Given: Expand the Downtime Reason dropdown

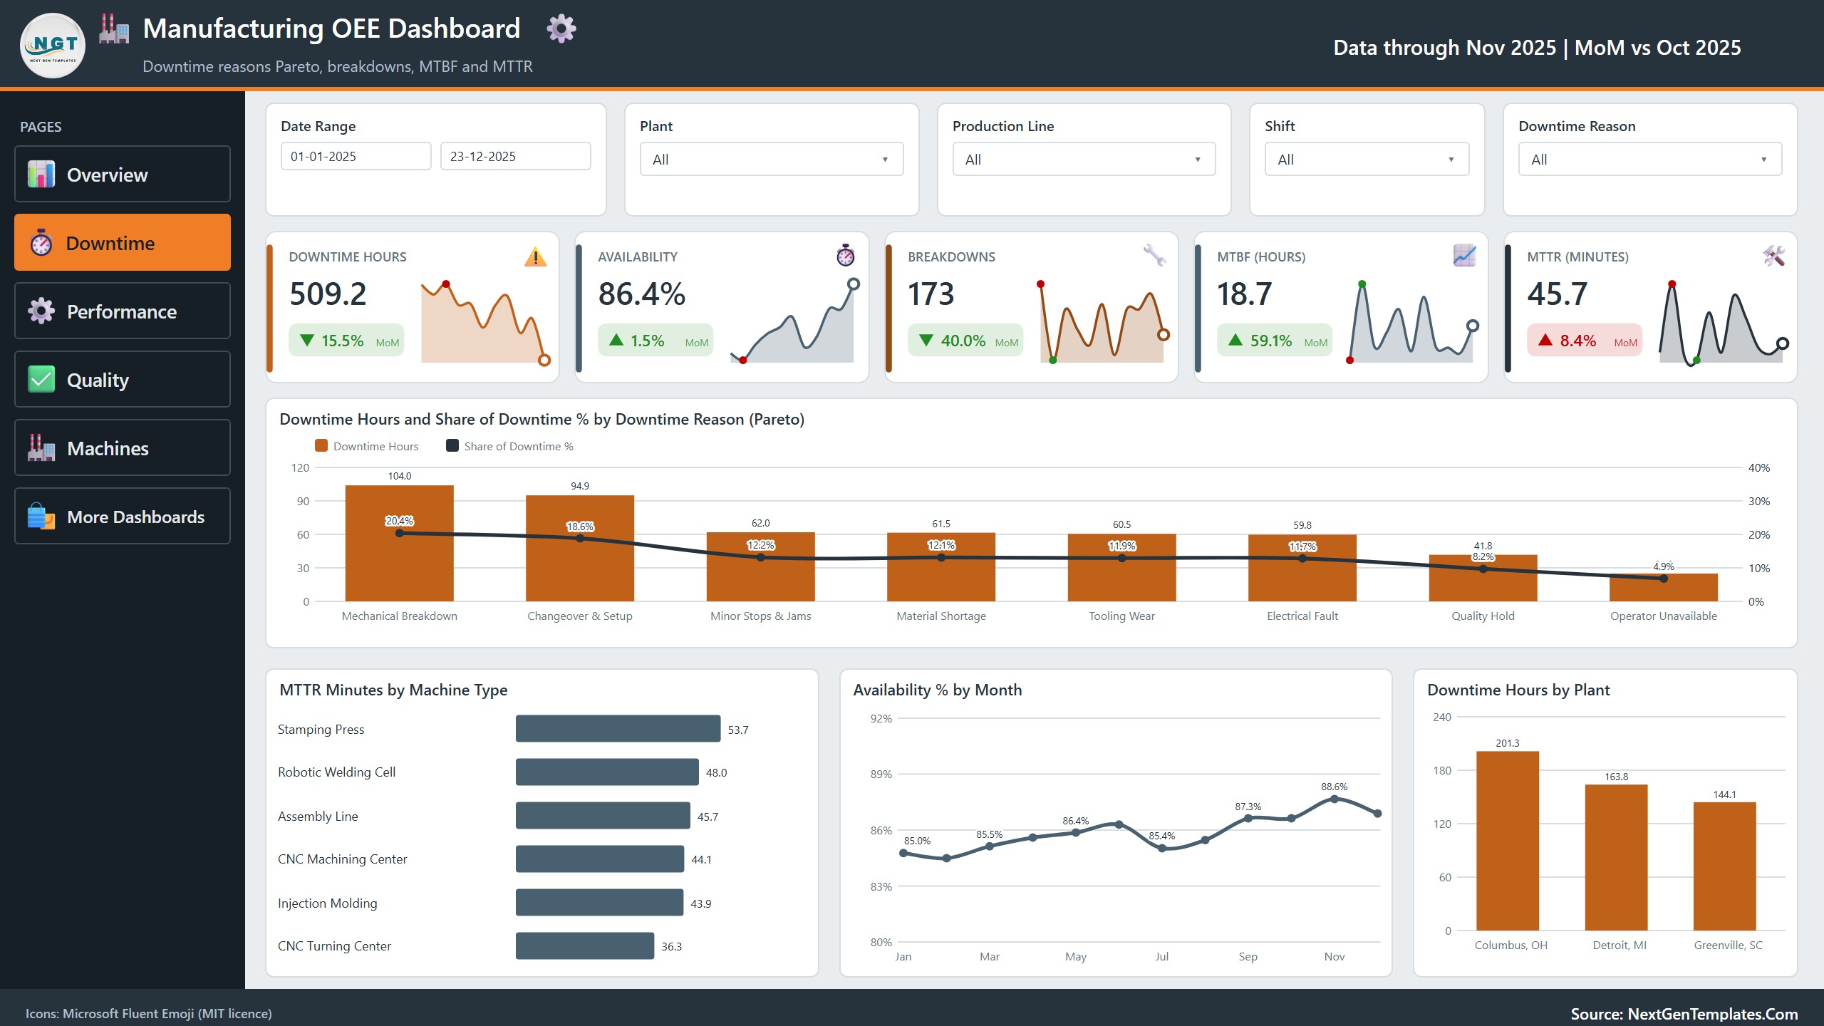Looking at the screenshot, I should tap(1650, 160).
